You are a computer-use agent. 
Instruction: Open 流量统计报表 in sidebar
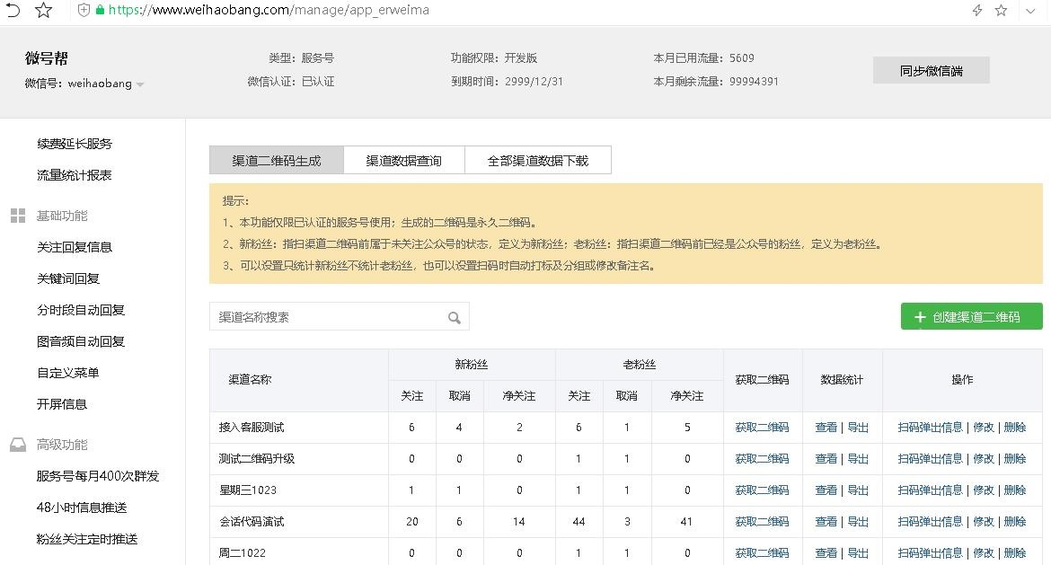pos(75,175)
